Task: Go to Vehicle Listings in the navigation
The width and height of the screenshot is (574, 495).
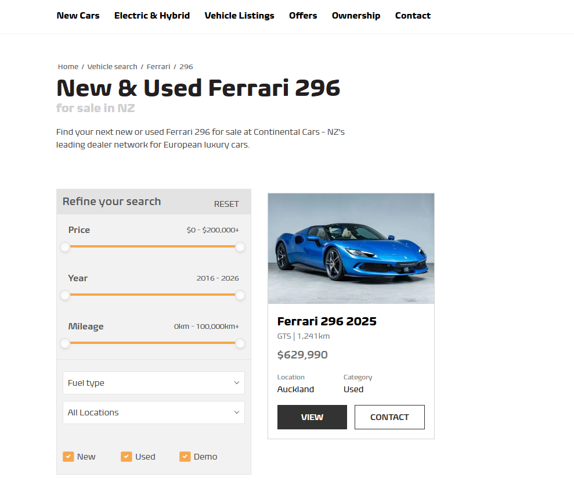Action: point(240,16)
